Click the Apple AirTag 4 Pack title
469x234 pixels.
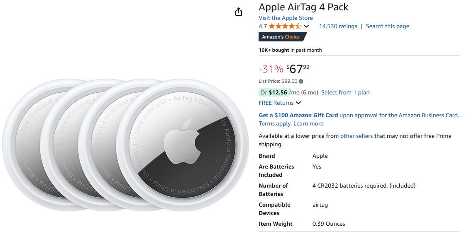[303, 7]
